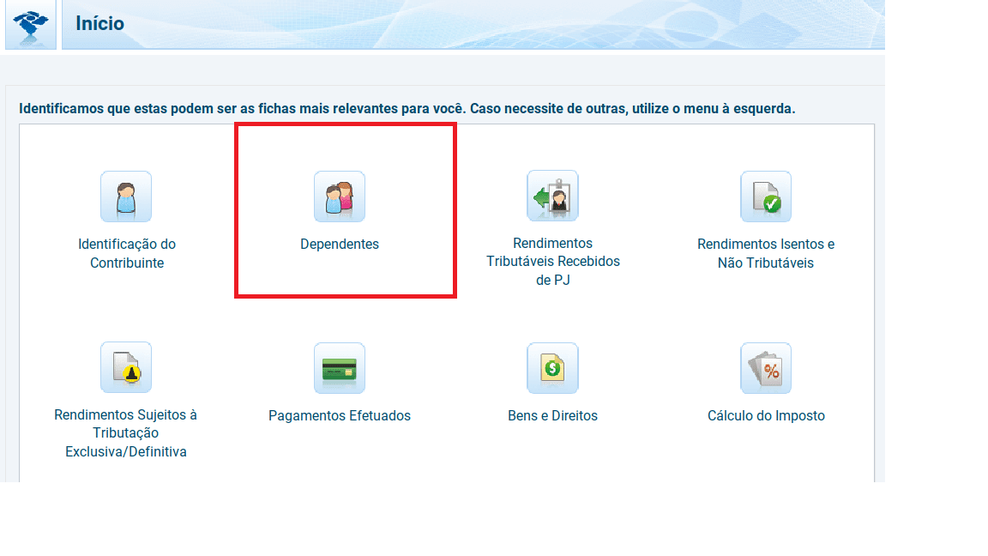Screen dimensions: 988x556
Task: Click the Bens e Direitos dollar icon
Action: [552, 367]
